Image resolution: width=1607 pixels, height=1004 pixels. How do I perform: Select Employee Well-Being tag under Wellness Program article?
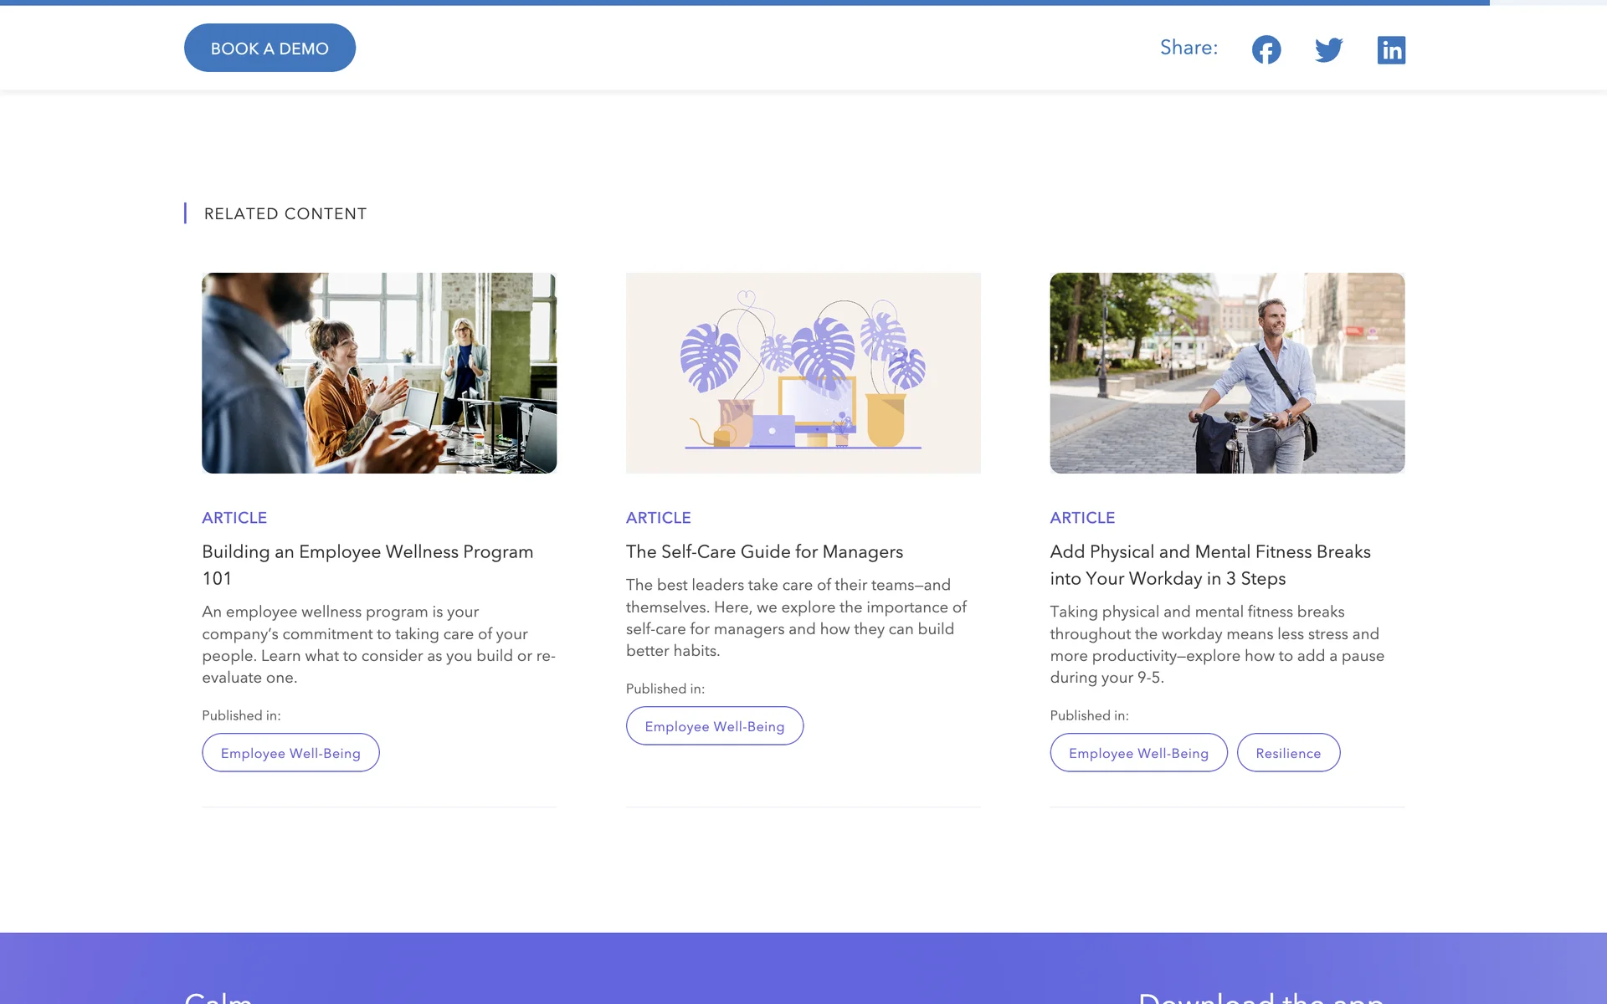[x=290, y=753]
